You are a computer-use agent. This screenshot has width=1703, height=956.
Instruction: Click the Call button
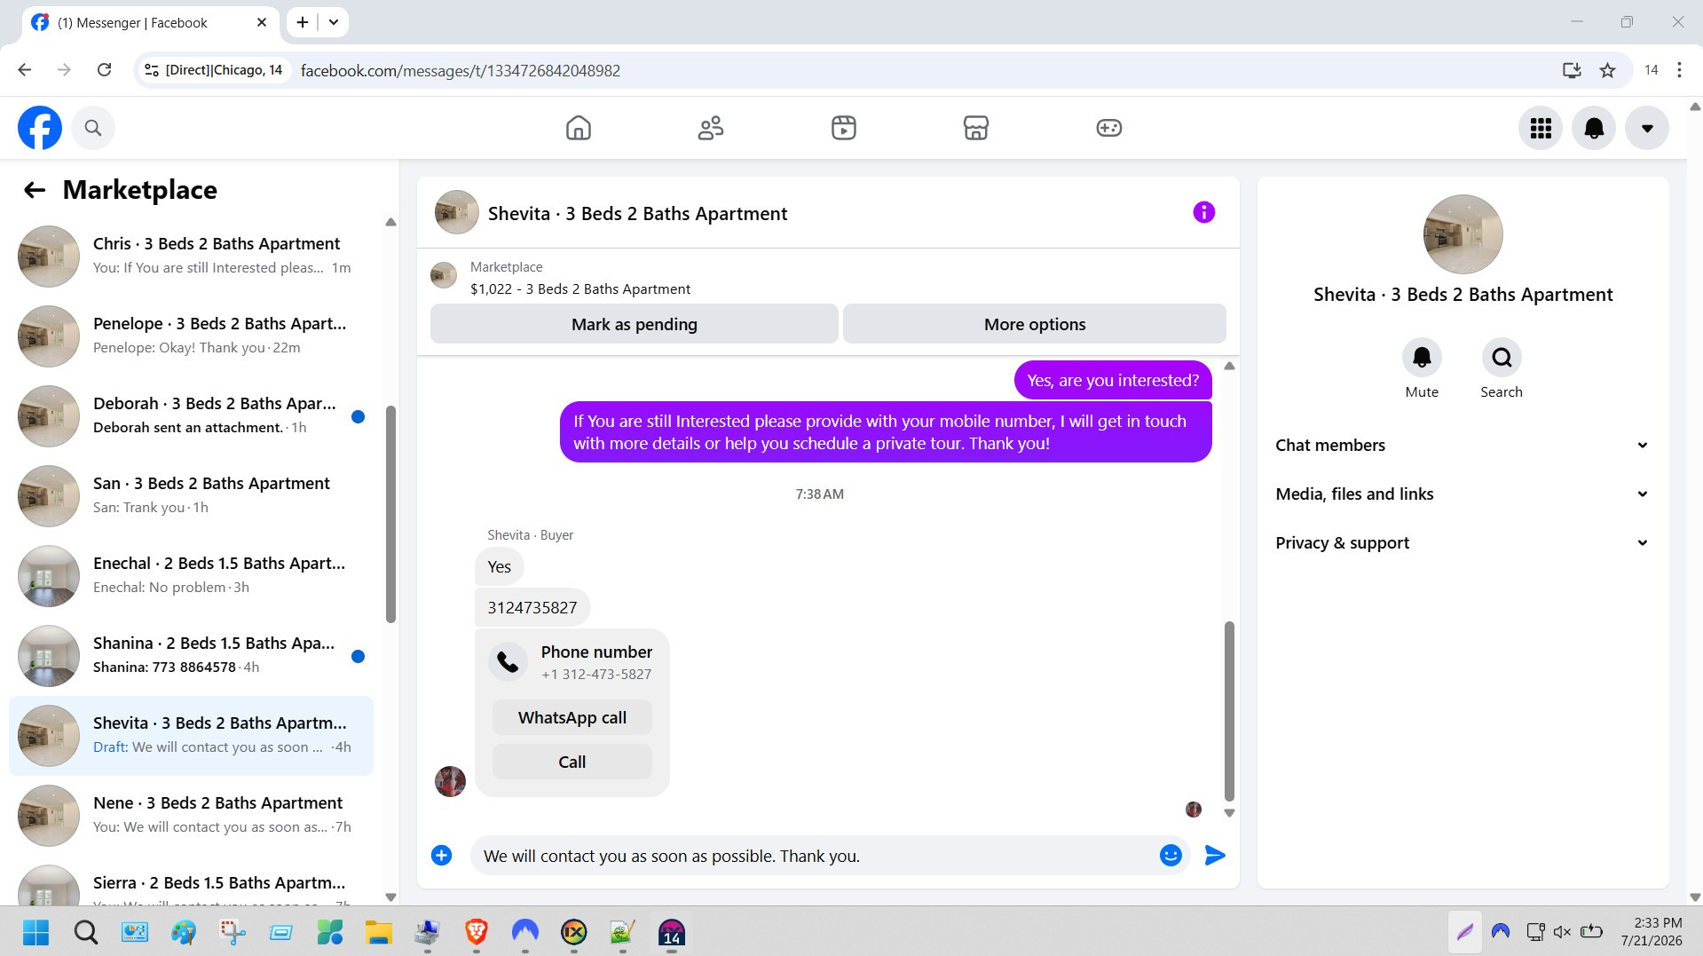[572, 762]
